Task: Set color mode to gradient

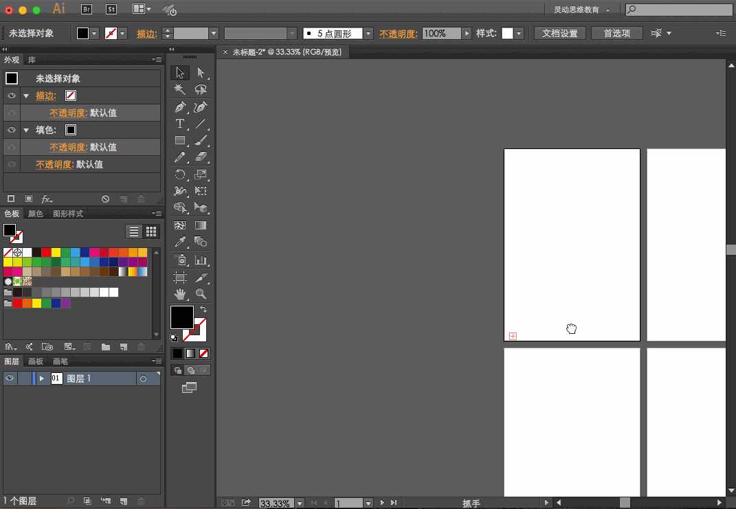Action: click(x=190, y=353)
